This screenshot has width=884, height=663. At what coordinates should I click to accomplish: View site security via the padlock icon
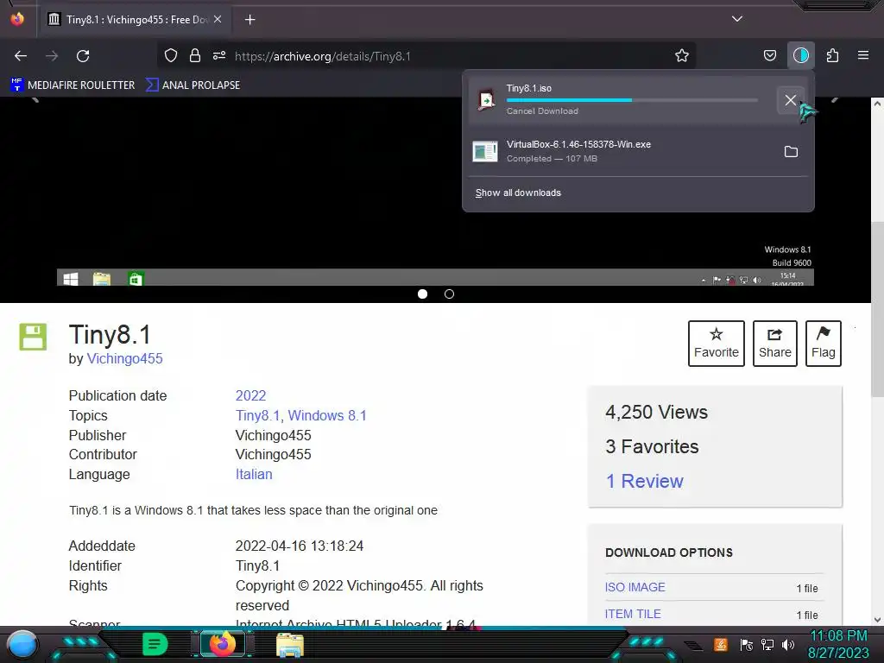click(194, 55)
